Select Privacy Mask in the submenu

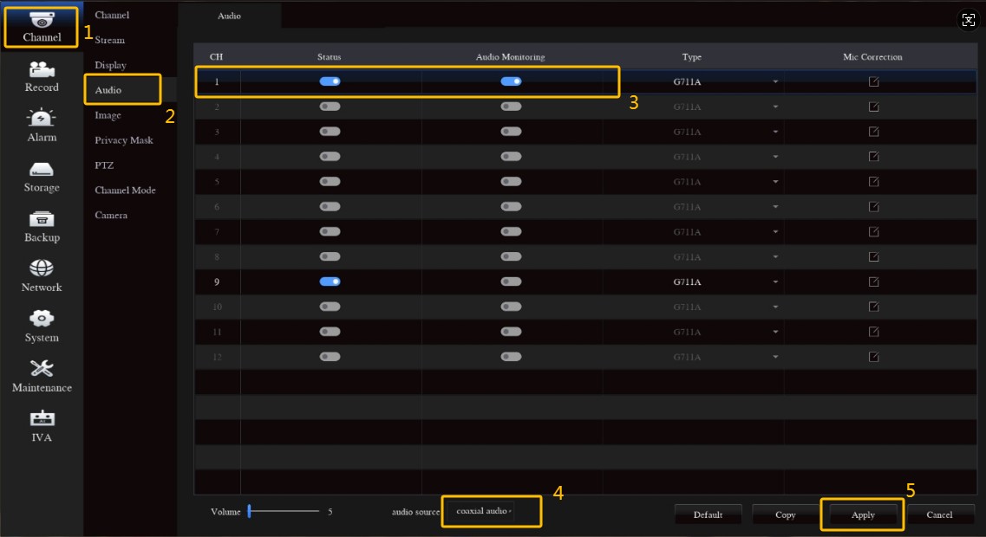(x=123, y=140)
